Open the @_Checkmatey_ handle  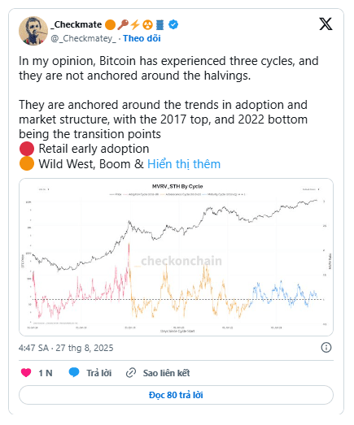[x=83, y=38]
